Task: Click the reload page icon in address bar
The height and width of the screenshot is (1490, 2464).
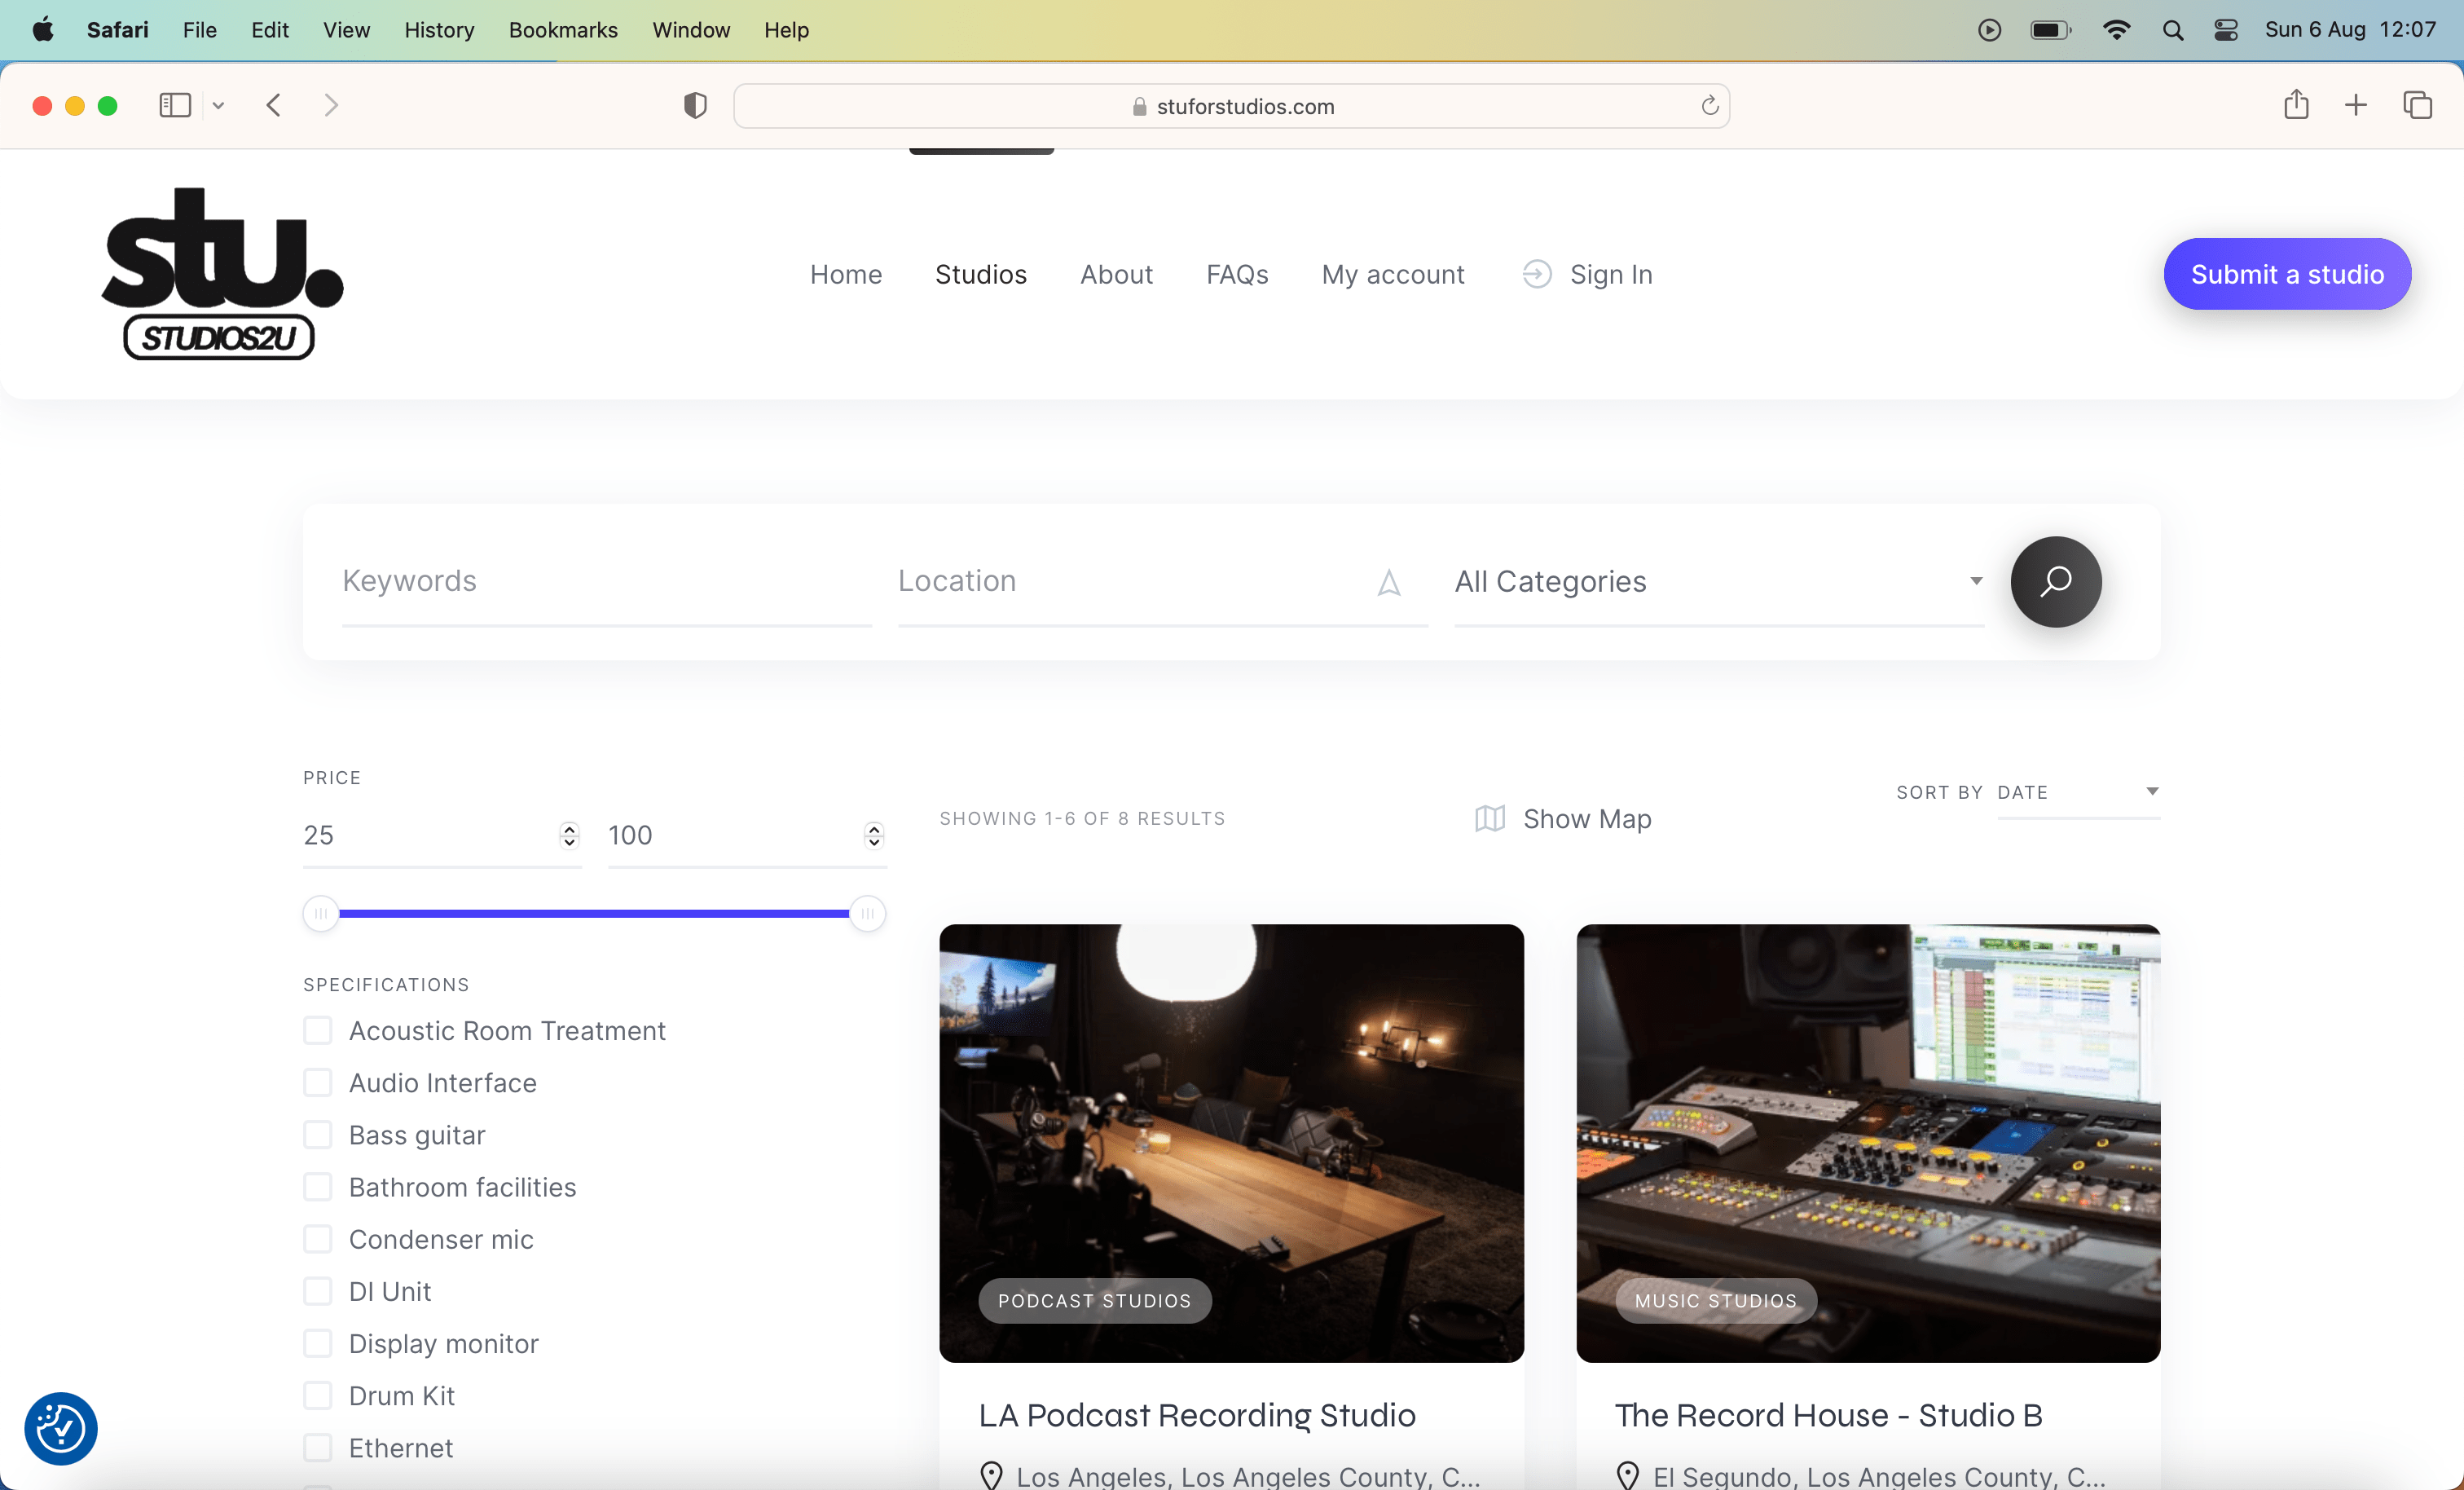Action: tap(1709, 105)
